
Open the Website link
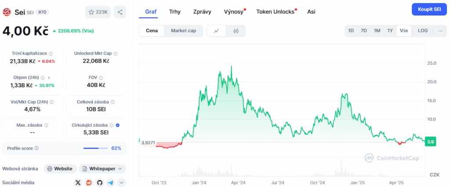tap(60, 169)
